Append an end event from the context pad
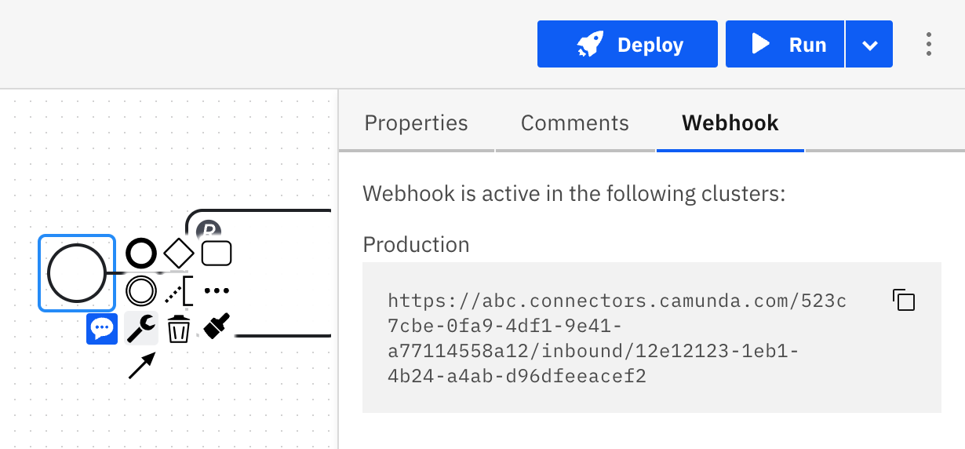Viewport: 965px width, 449px height. 141,254
